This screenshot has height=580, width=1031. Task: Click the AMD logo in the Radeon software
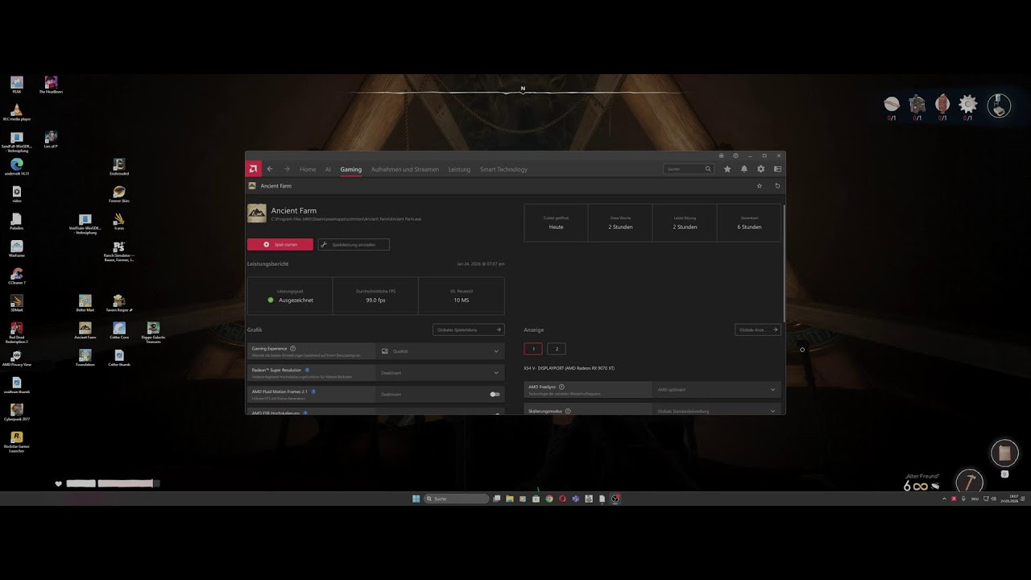pyautogui.click(x=253, y=169)
